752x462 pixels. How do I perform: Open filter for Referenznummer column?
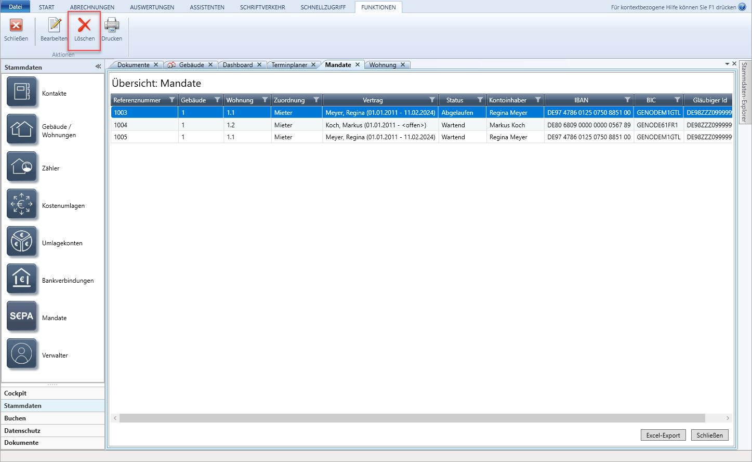(x=172, y=100)
